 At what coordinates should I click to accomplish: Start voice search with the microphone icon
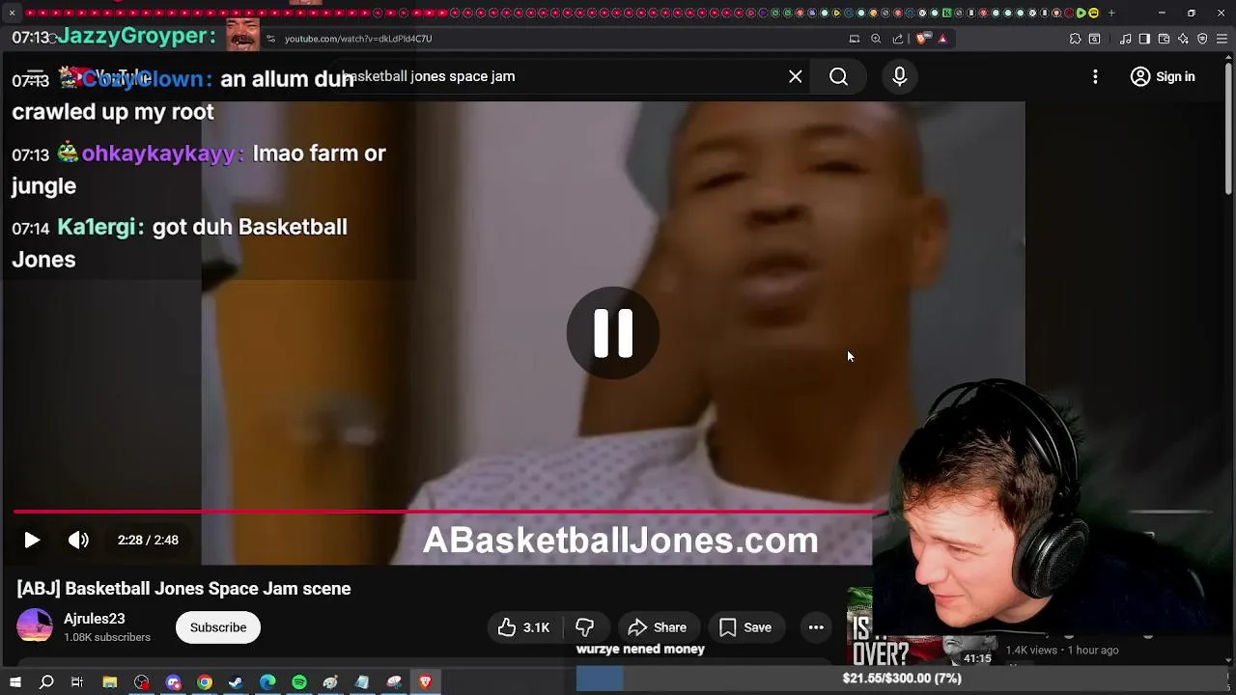coord(899,76)
